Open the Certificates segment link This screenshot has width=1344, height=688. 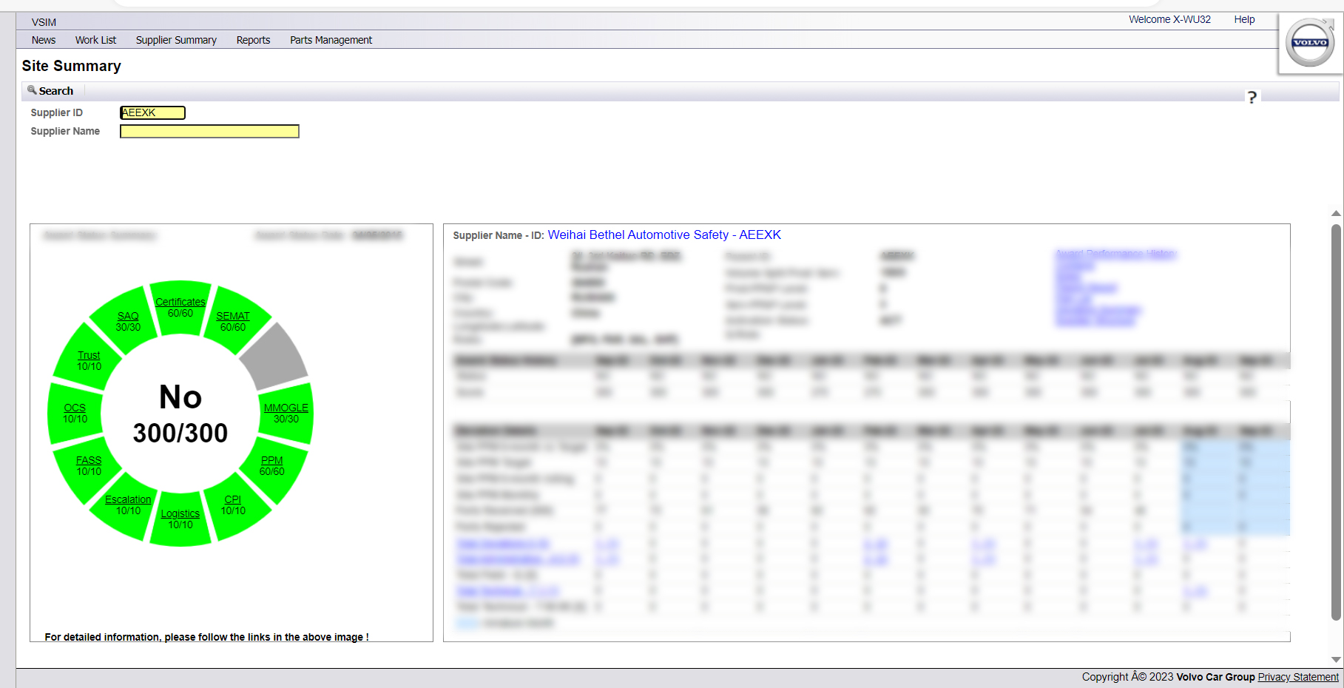pyautogui.click(x=180, y=302)
